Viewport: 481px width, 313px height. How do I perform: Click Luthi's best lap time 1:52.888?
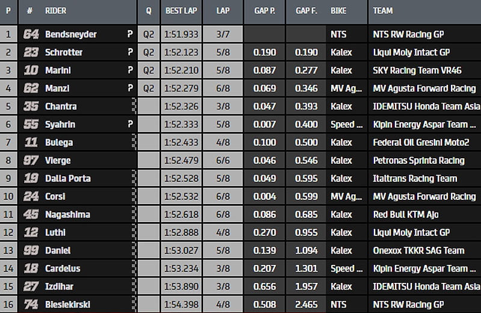pyautogui.click(x=182, y=232)
